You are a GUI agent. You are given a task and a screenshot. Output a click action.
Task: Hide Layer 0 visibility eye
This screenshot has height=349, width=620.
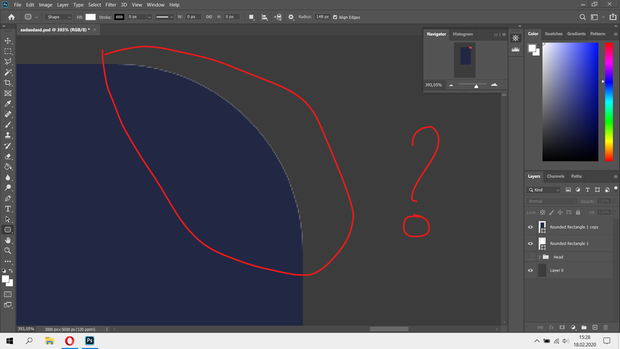tap(530, 271)
